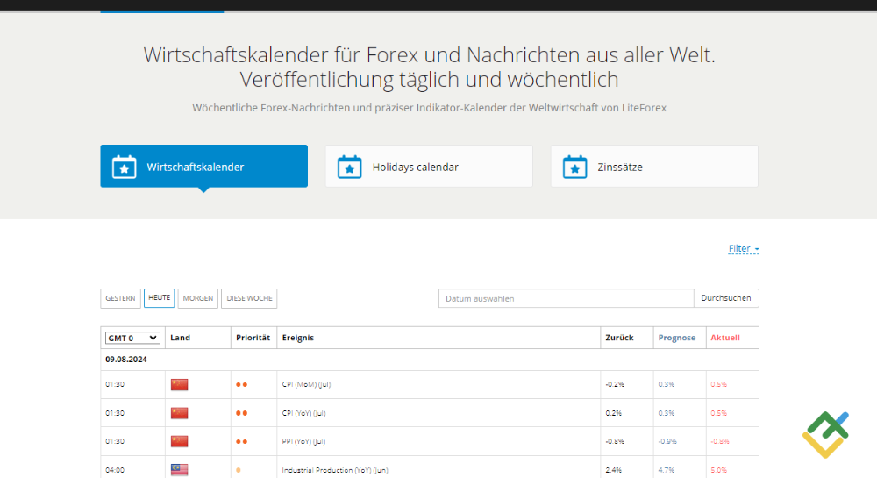Click priority dot for Industrial Production row

click(239, 470)
